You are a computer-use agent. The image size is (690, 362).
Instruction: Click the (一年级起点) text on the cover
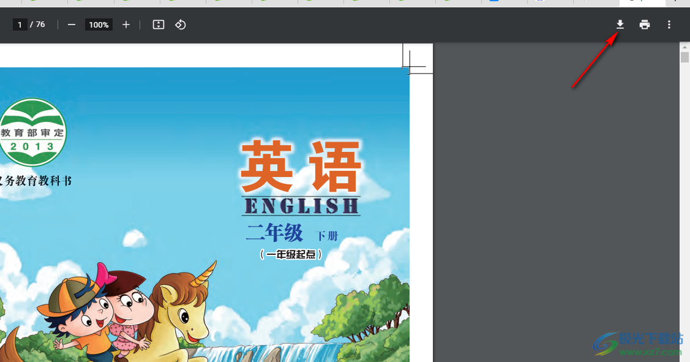click(x=291, y=255)
